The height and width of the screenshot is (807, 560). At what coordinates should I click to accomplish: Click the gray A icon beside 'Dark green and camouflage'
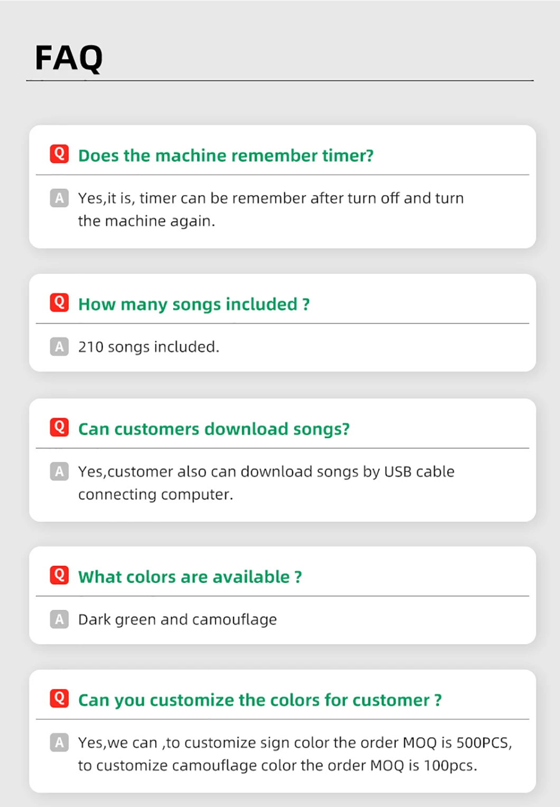click(x=59, y=619)
